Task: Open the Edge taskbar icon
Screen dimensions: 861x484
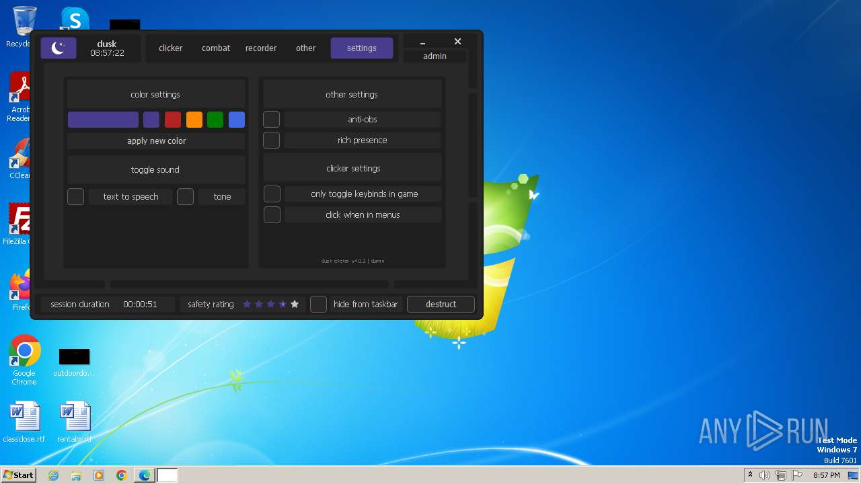Action: pyautogui.click(x=145, y=475)
